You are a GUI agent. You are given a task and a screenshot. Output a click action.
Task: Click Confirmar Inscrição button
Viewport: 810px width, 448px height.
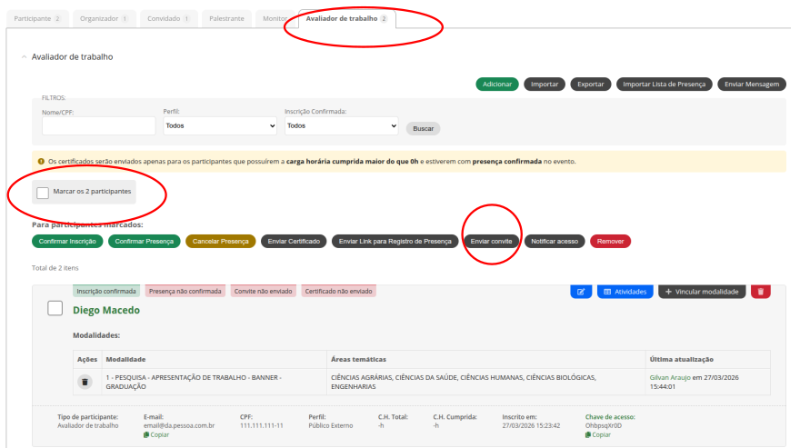[x=67, y=241]
